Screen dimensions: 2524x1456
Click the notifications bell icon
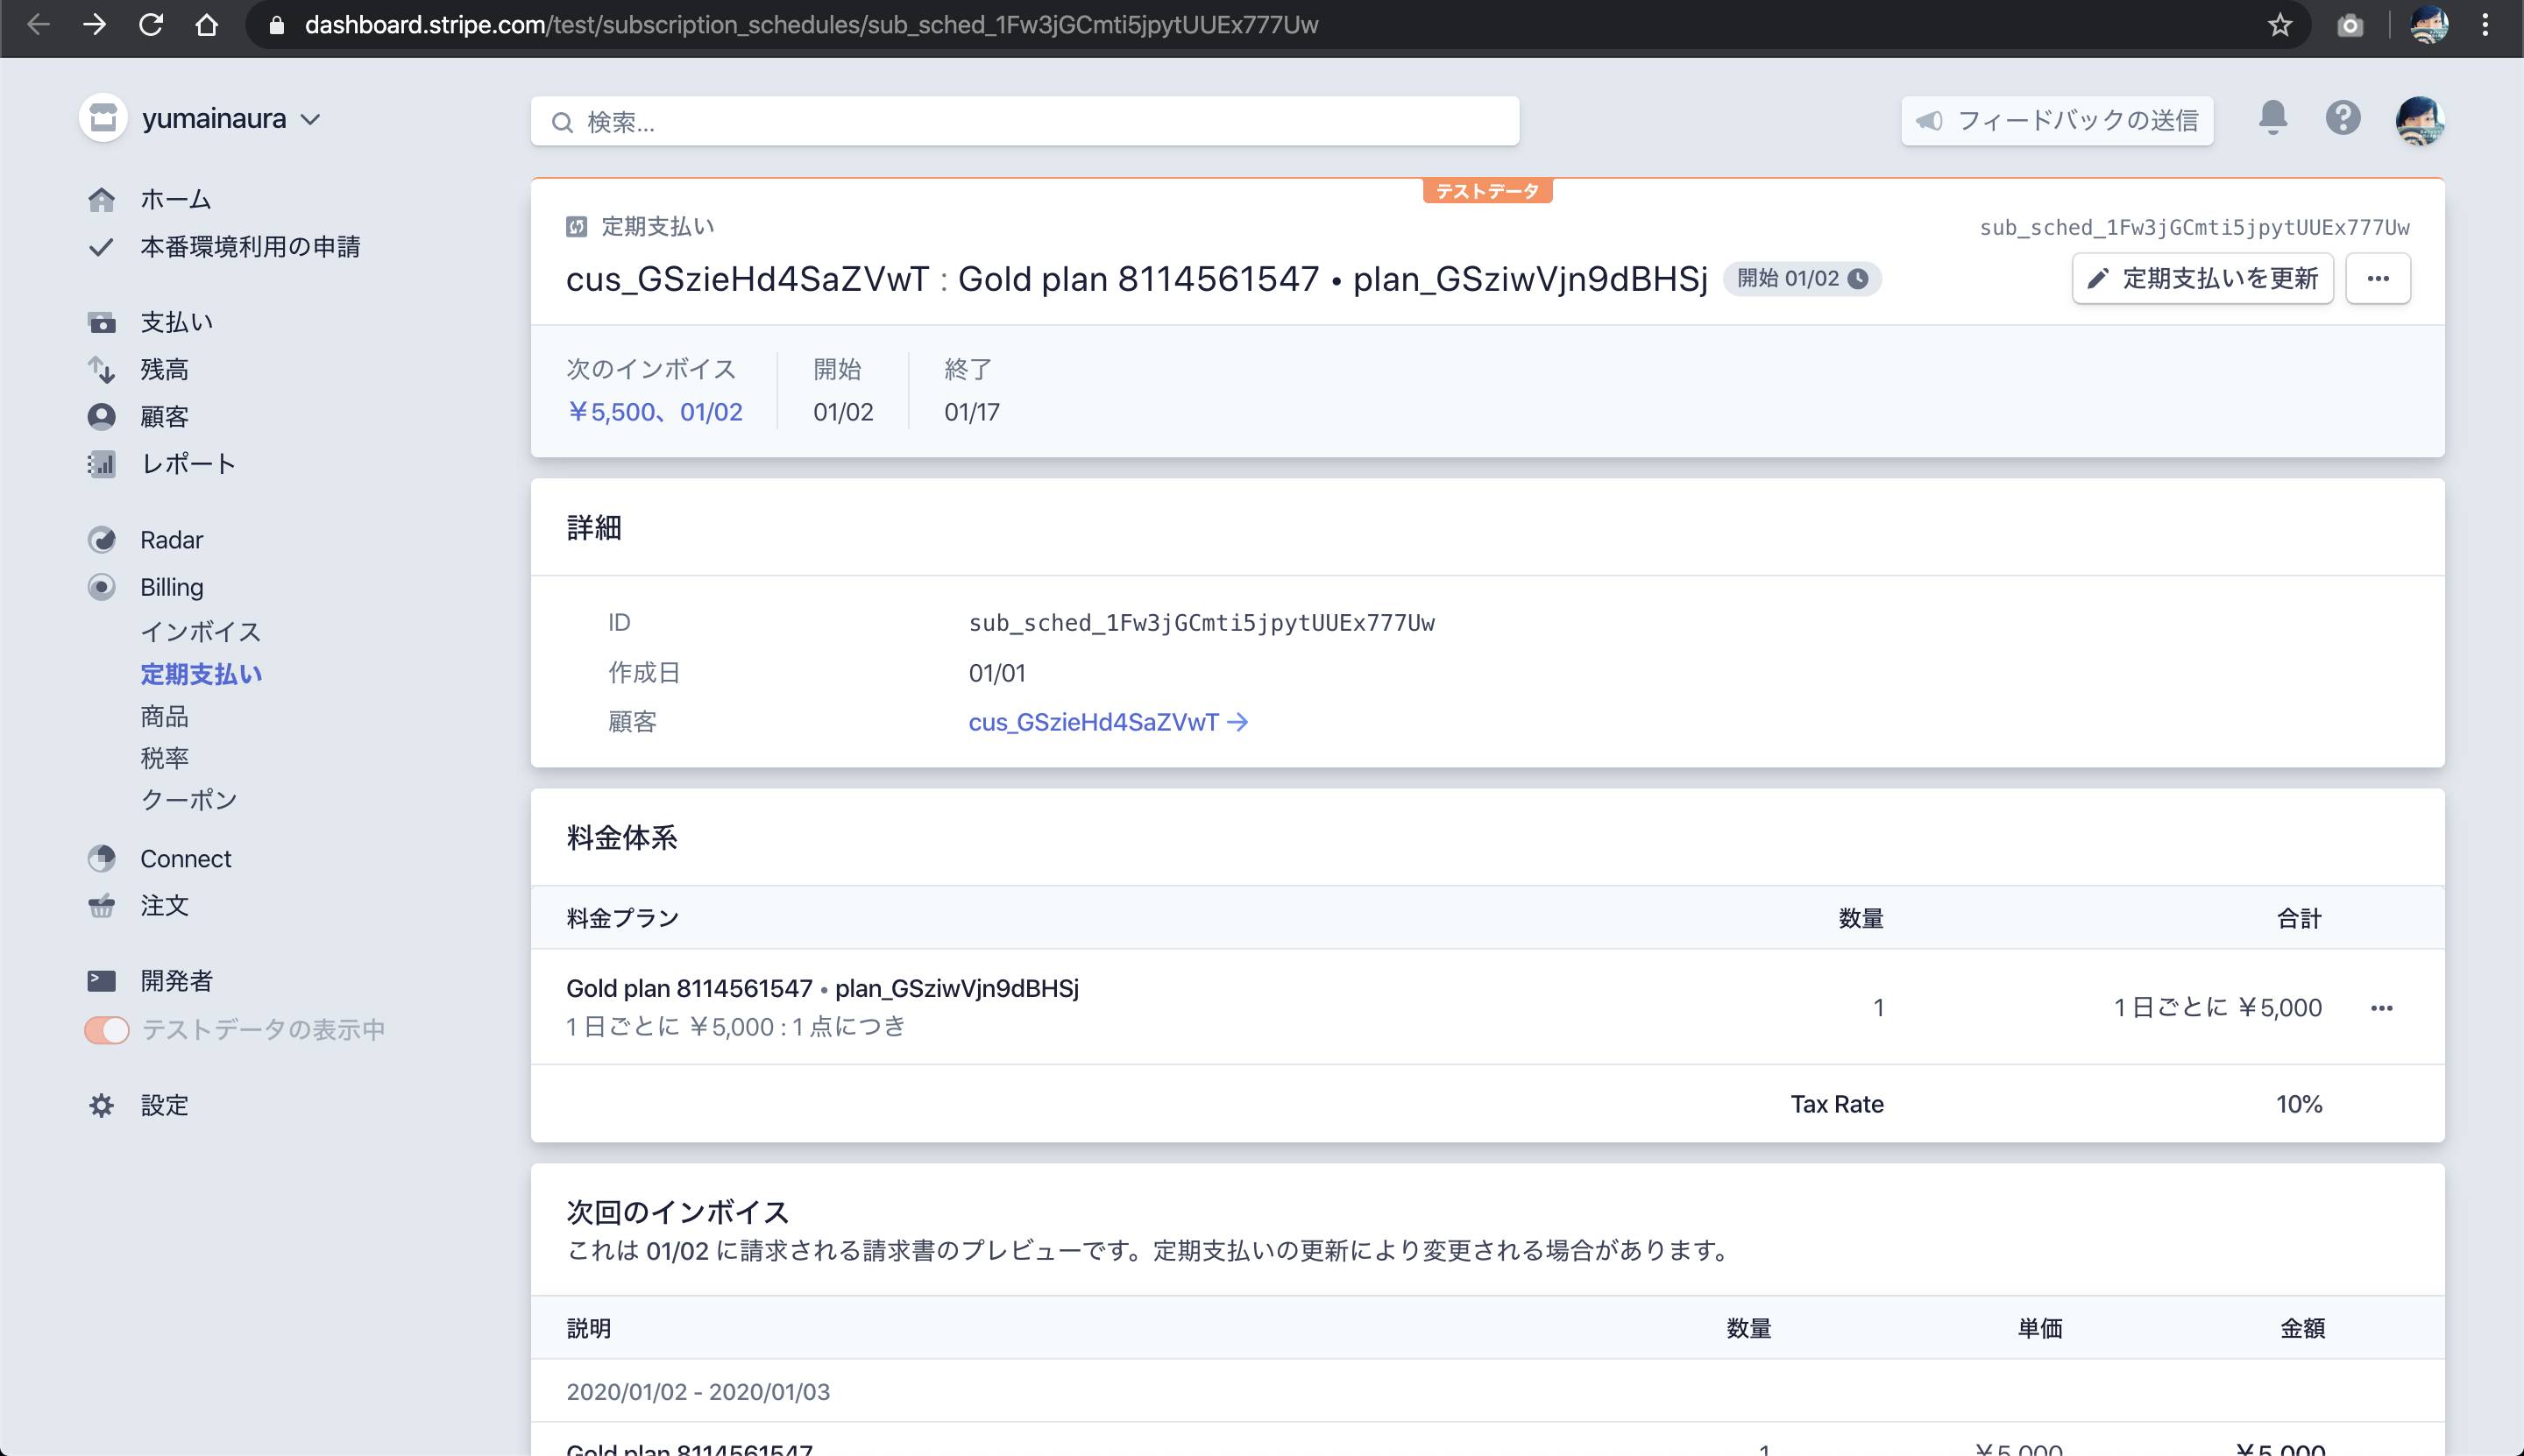(x=2272, y=119)
